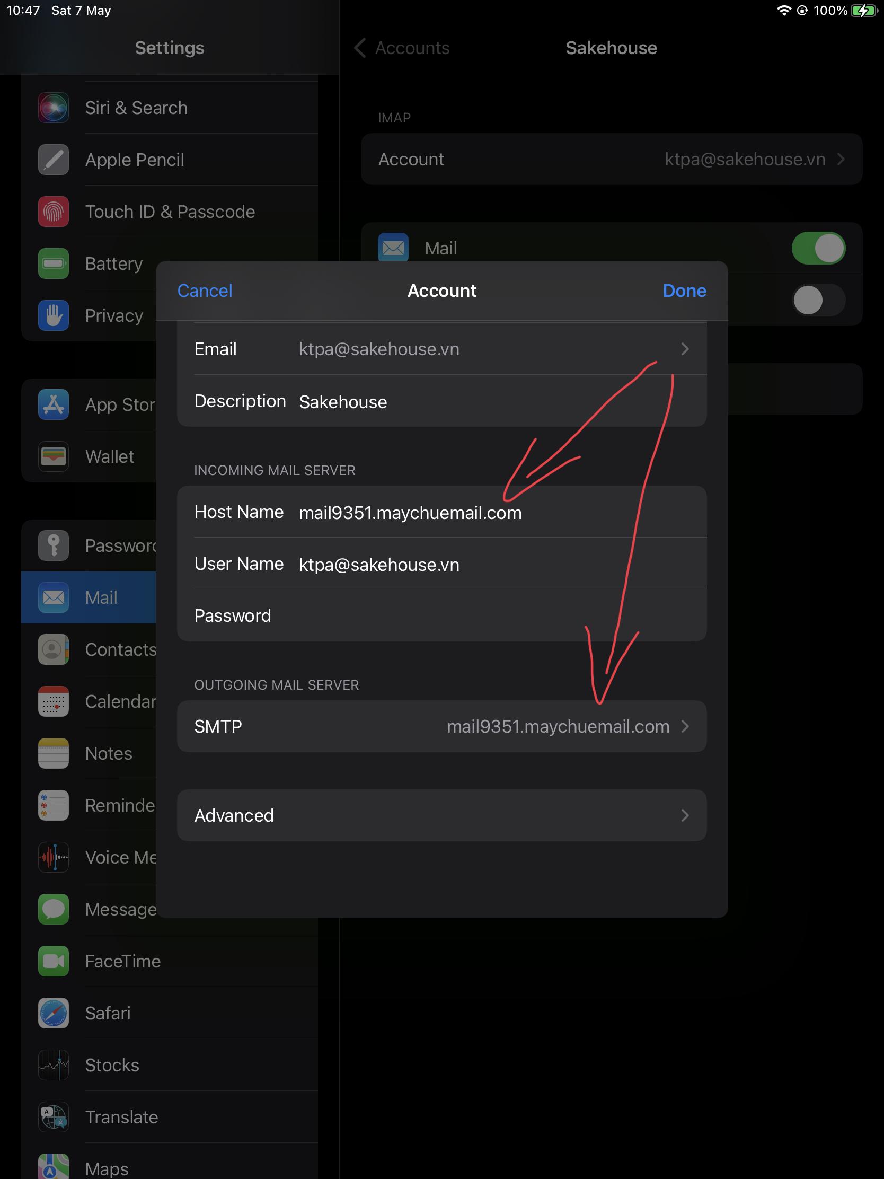Viewport: 884px width, 1179px height.
Task: Open Advanced settings chevron
Action: click(x=685, y=815)
